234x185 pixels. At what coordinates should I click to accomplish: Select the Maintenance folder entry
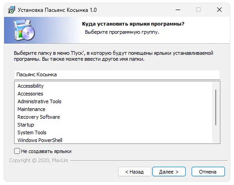[x=31, y=109]
